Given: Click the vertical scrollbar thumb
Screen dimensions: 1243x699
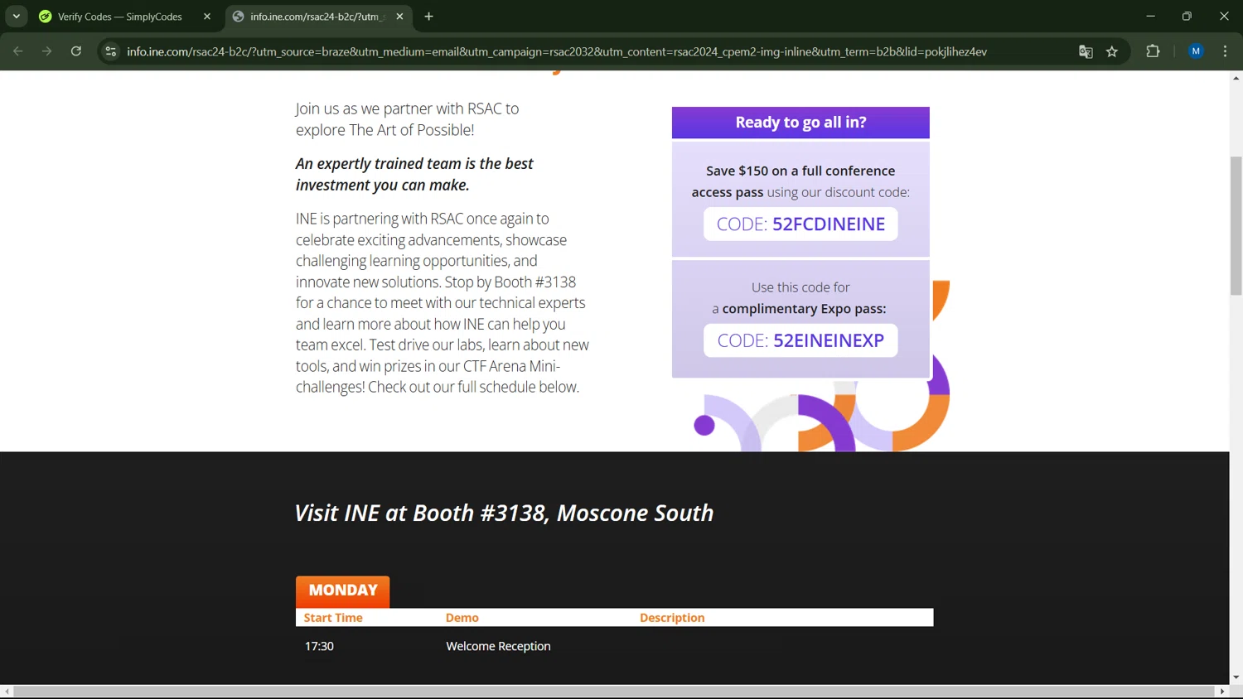Looking at the screenshot, I should [x=1236, y=225].
